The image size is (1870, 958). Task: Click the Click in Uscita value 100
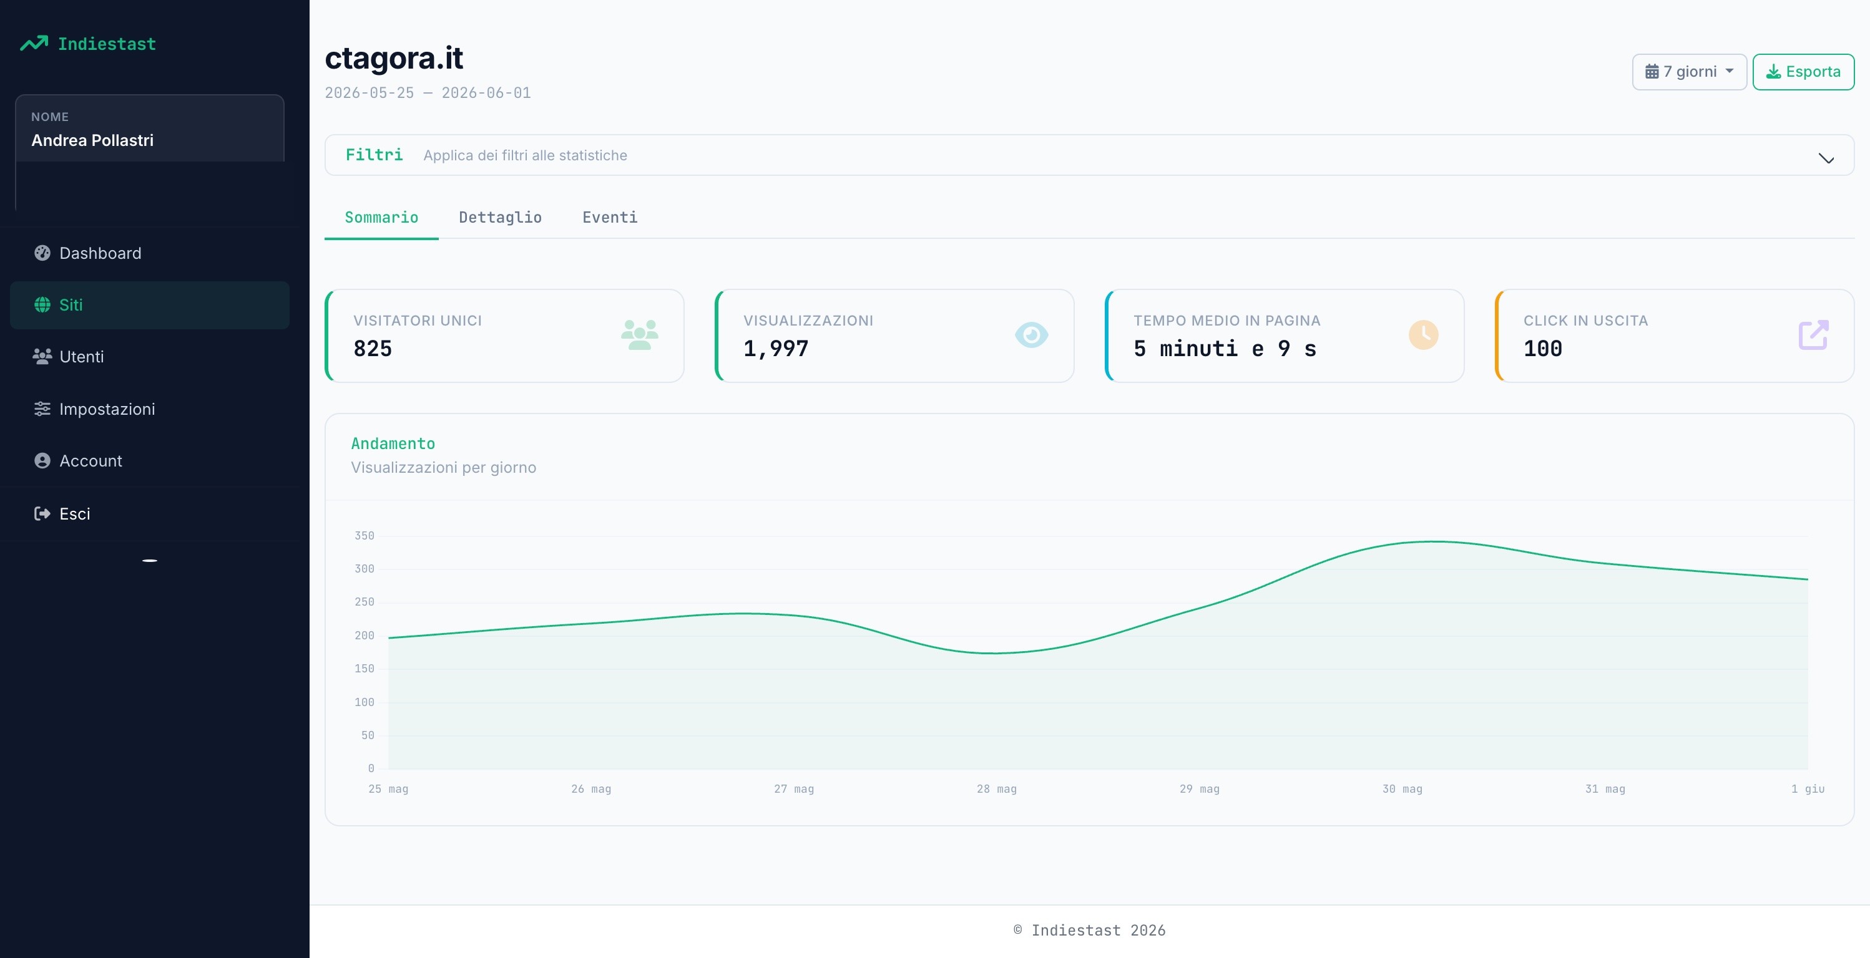tap(1542, 349)
